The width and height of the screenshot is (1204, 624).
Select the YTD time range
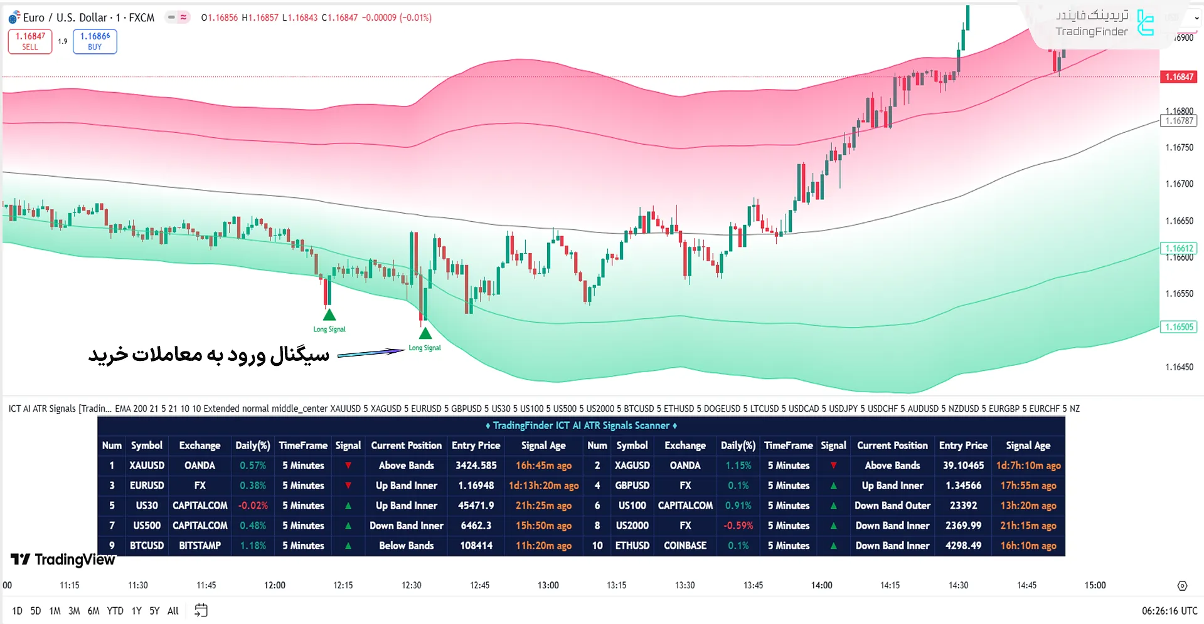115,611
